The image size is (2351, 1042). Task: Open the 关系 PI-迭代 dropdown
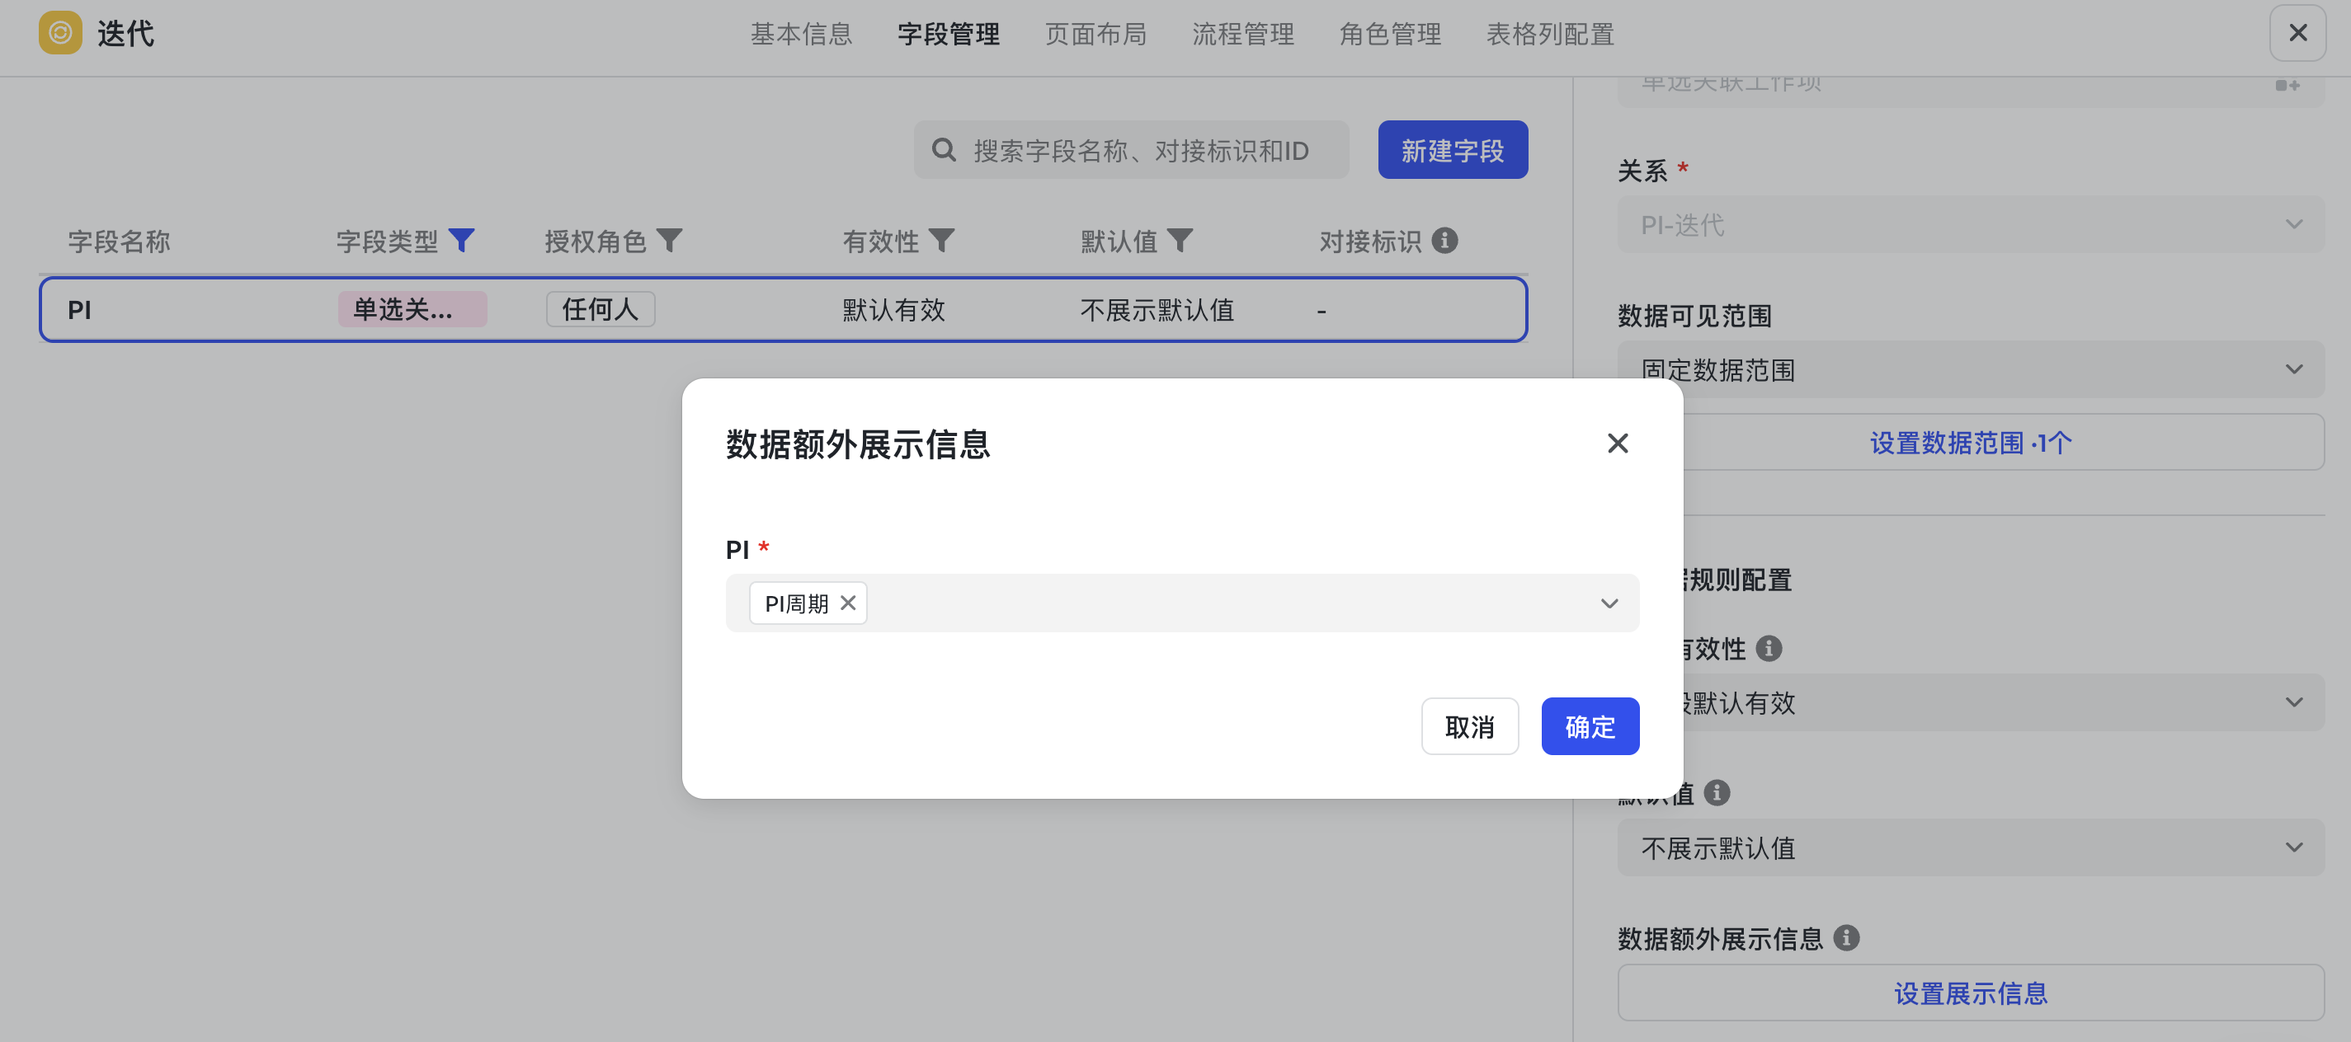pyautogui.click(x=1971, y=224)
